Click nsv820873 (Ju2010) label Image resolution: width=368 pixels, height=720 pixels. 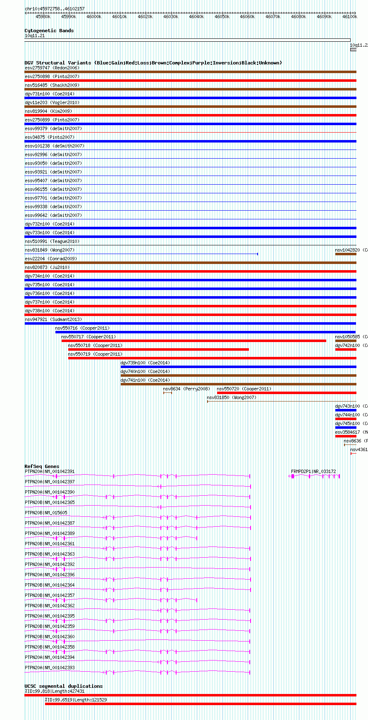click(47, 267)
